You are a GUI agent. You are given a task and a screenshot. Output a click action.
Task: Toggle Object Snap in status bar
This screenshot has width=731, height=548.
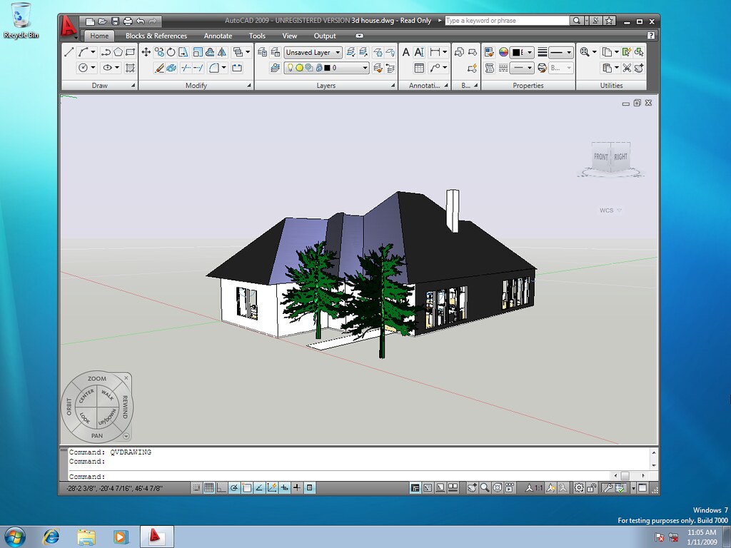pos(246,488)
